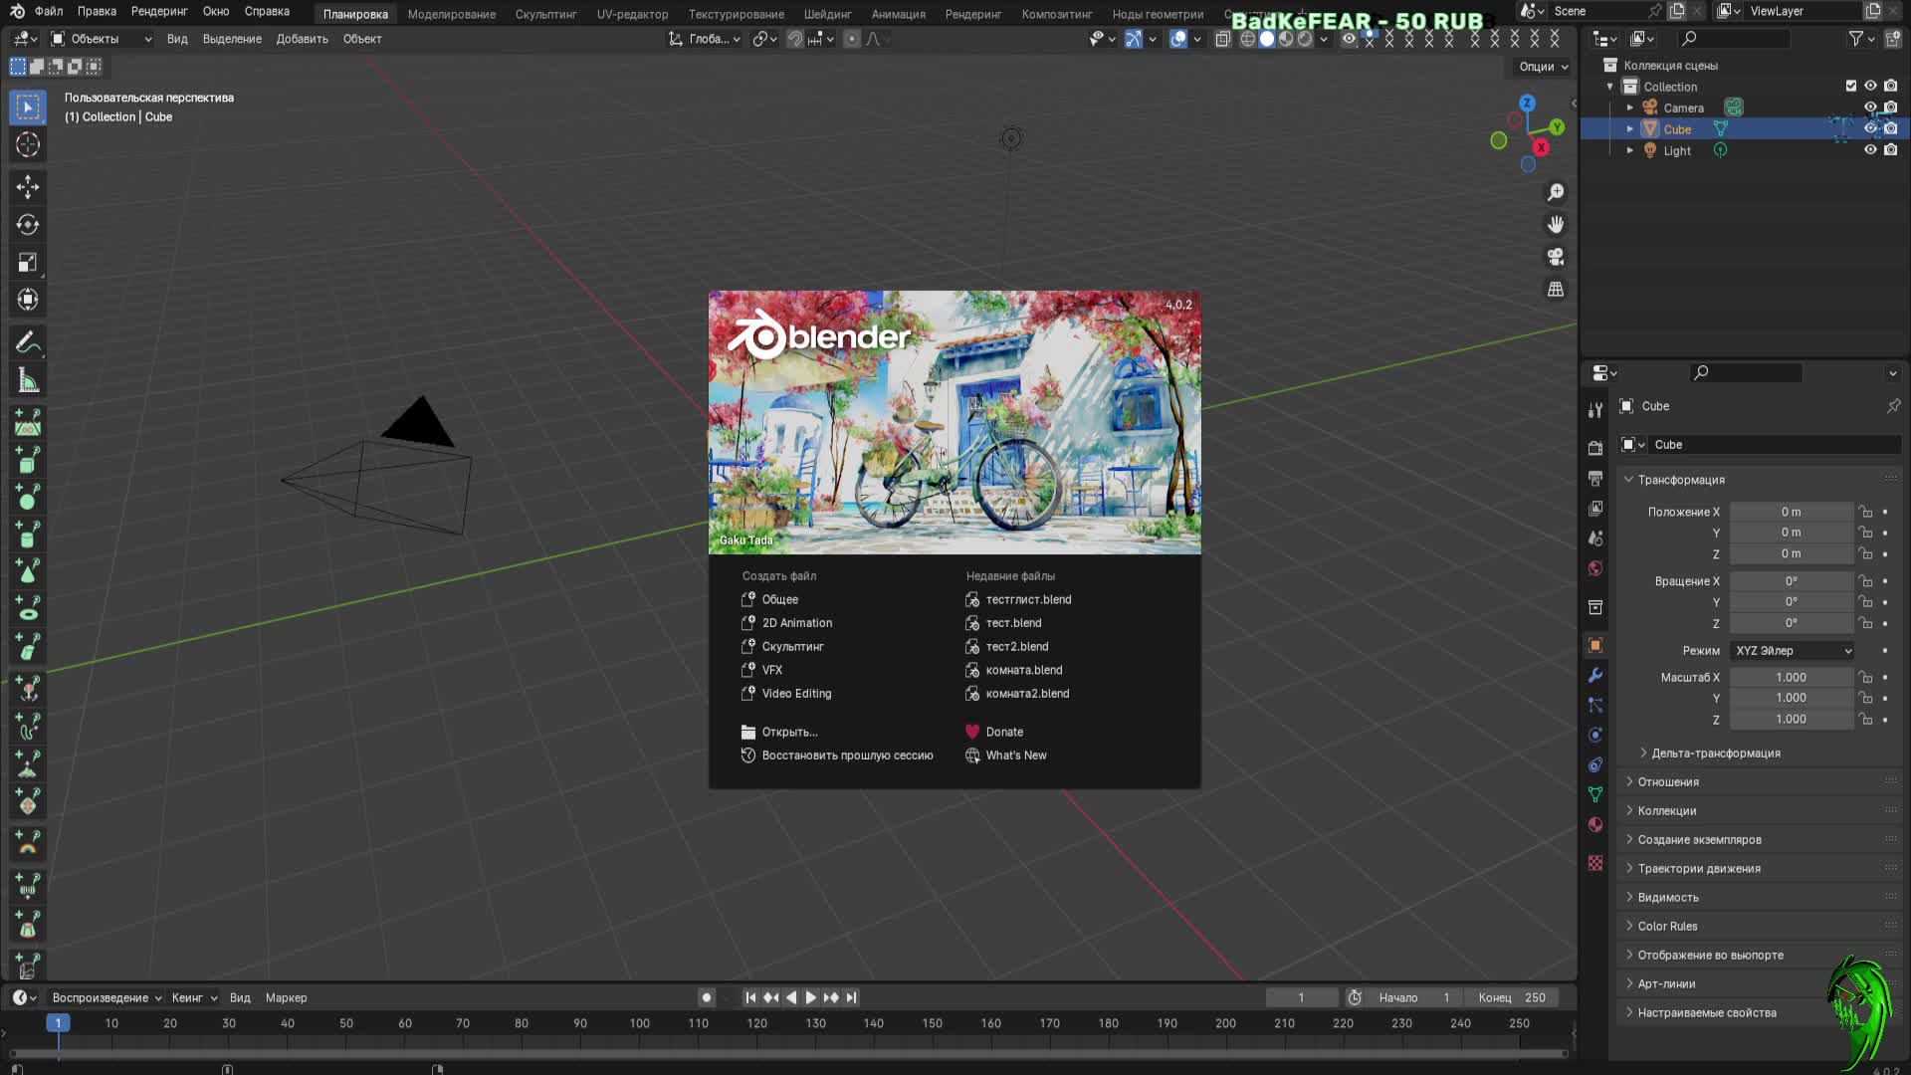Screen dimensions: 1911x1075
Task: Select the Move tool in left toolbar
Action: [28, 186]
